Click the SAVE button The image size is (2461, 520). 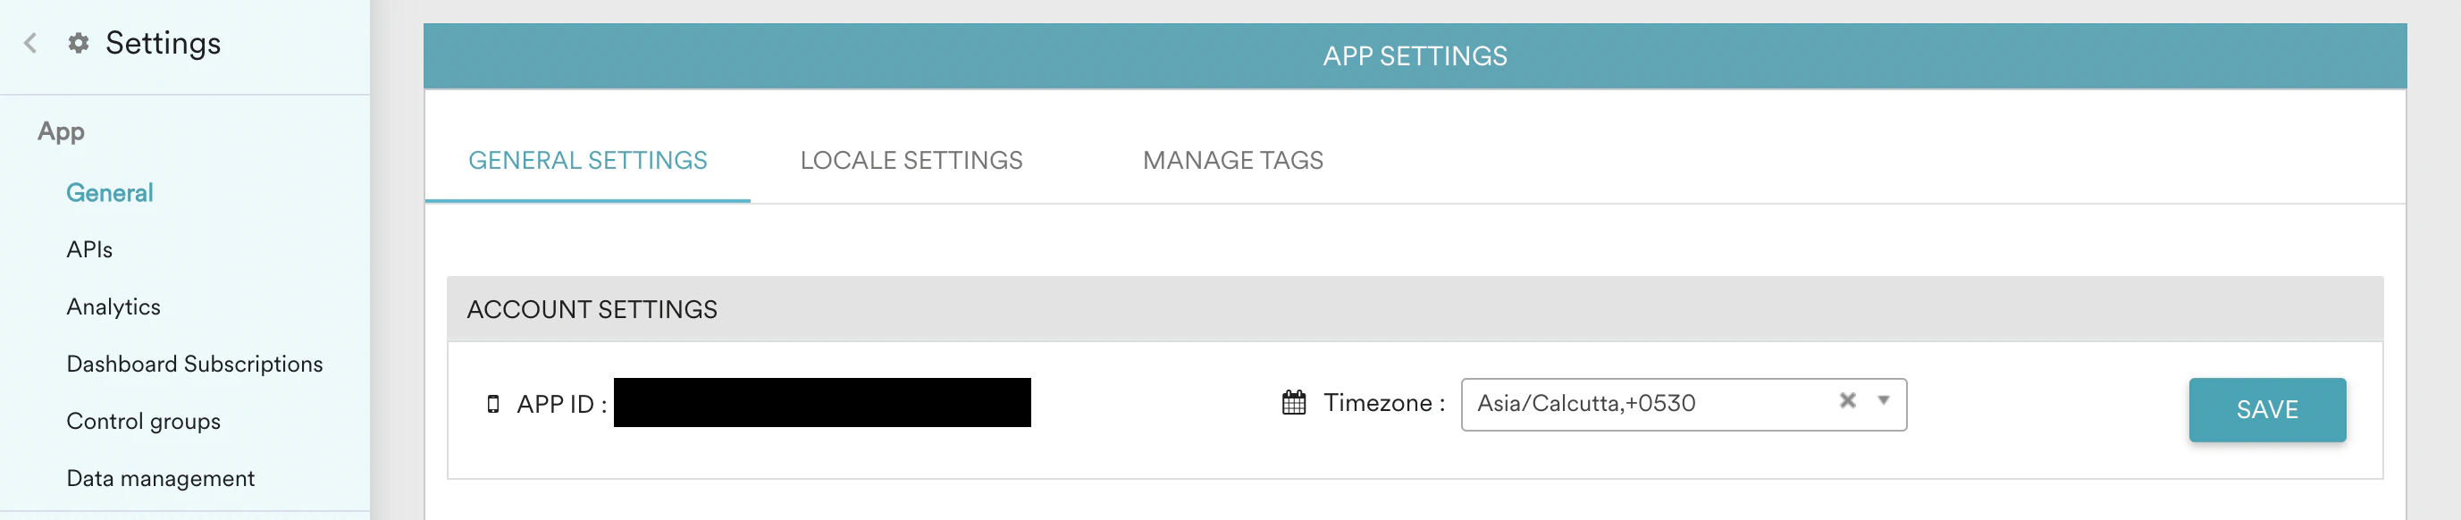(x=2268, y=409)
